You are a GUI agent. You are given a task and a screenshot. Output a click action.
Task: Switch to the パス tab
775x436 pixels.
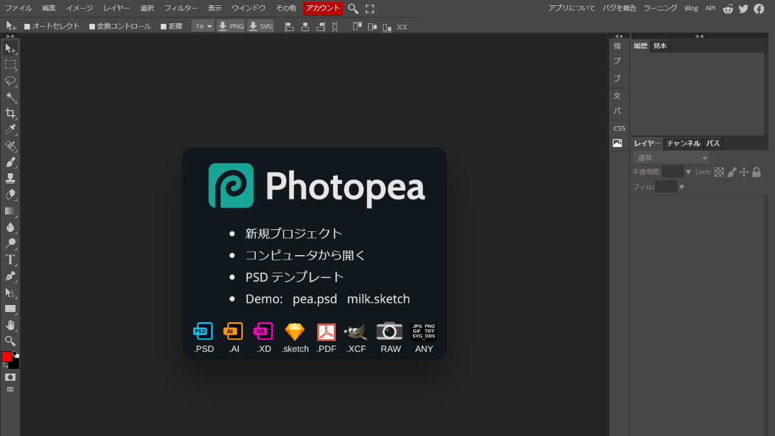click(713, 143)
